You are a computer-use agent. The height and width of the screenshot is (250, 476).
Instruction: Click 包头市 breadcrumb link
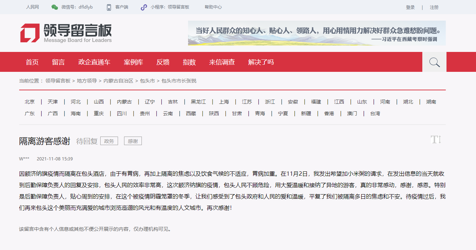pos(147,81)
